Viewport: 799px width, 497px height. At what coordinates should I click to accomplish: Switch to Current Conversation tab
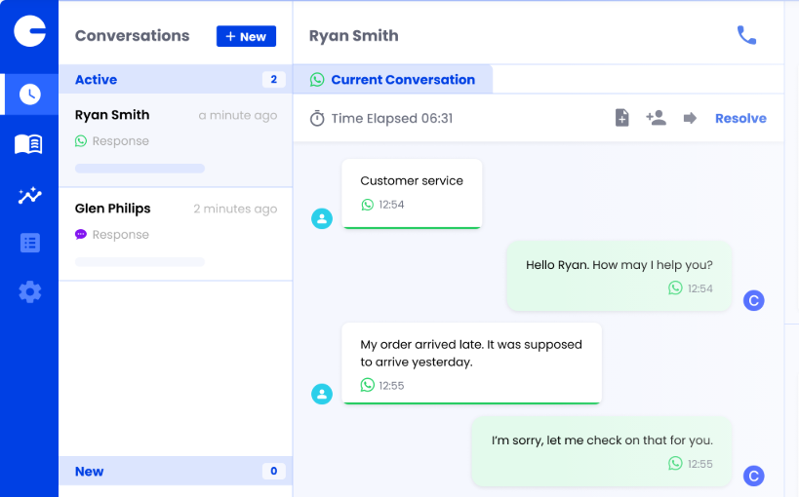tap(393, 80)
